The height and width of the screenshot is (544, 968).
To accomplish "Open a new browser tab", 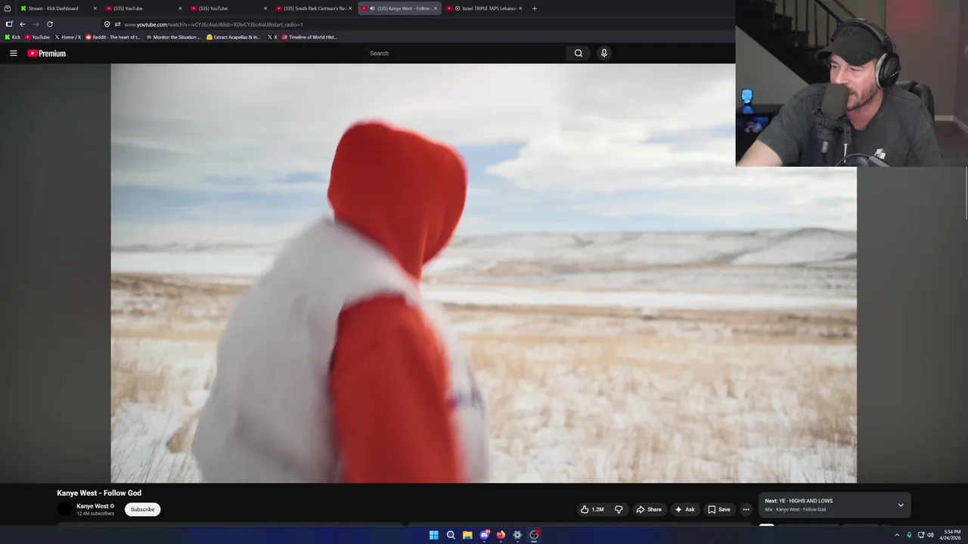I will pyautogui.click(x=535, y=8).
